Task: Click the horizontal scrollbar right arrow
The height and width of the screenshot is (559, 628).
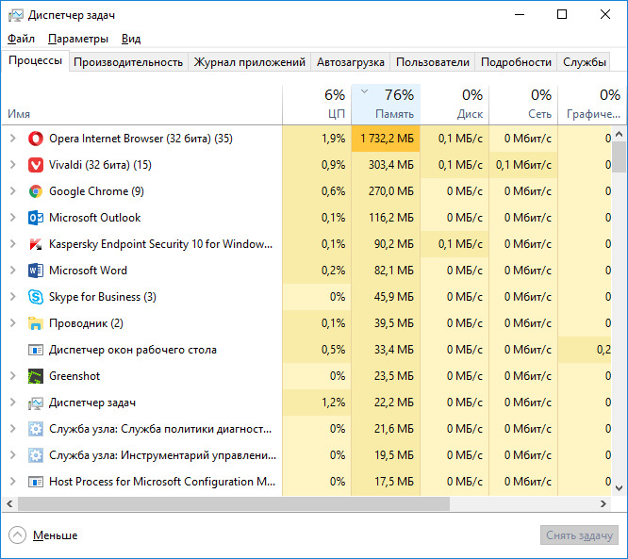Action: pyautogui.click(x=603, y=504)
